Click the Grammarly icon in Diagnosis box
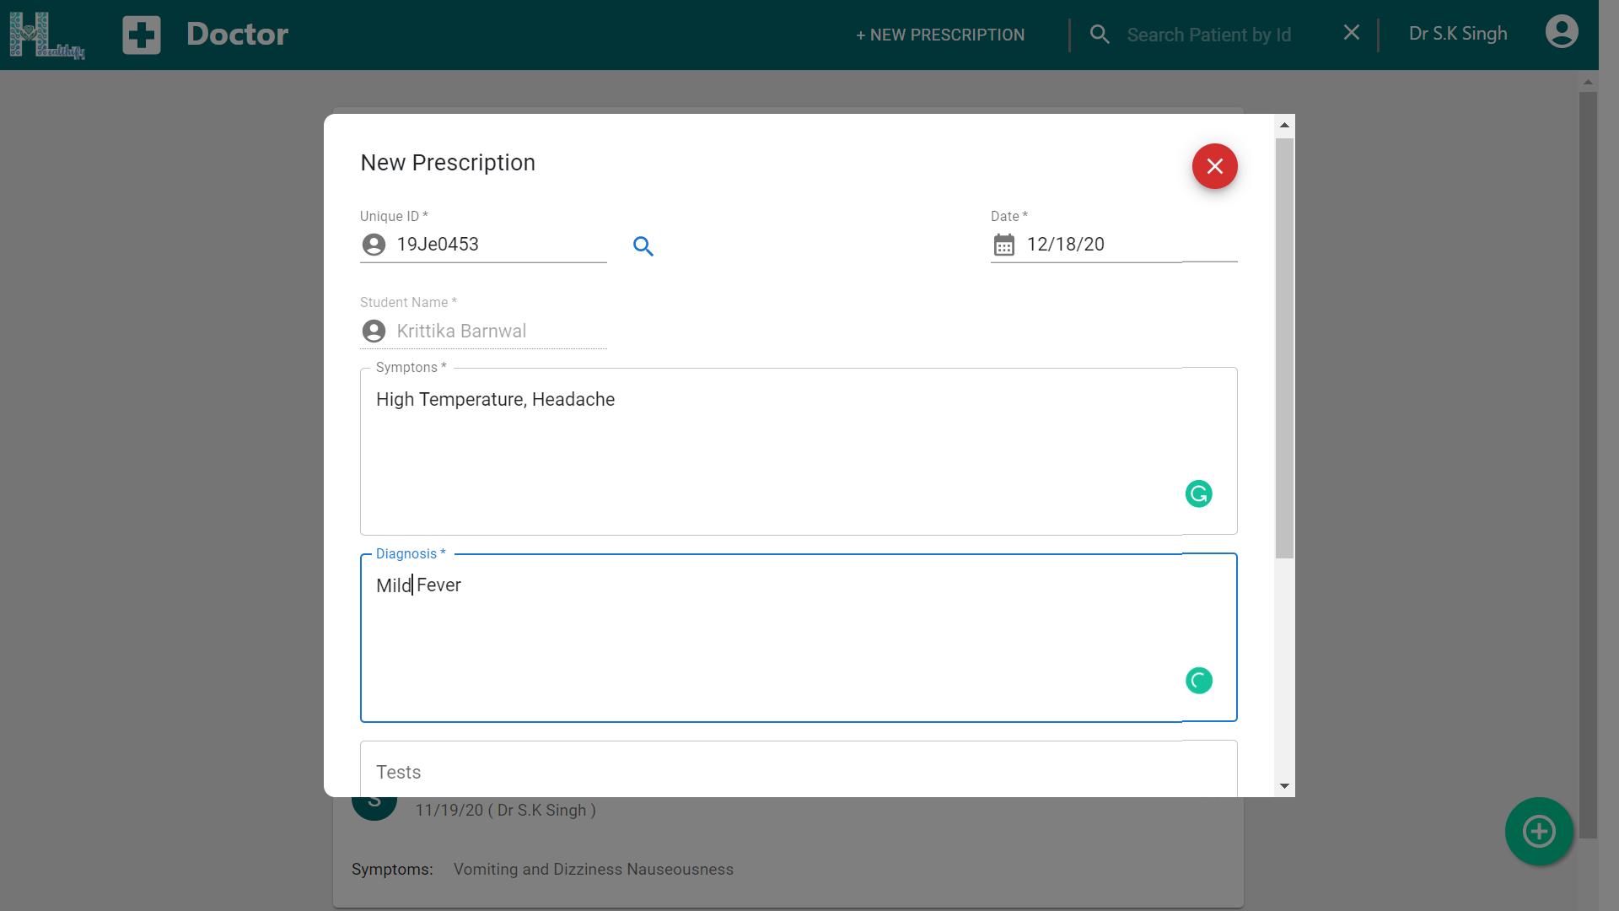Image resolution: width=1619 pixels, height=911 pixels. click(x=1198, y=681)
